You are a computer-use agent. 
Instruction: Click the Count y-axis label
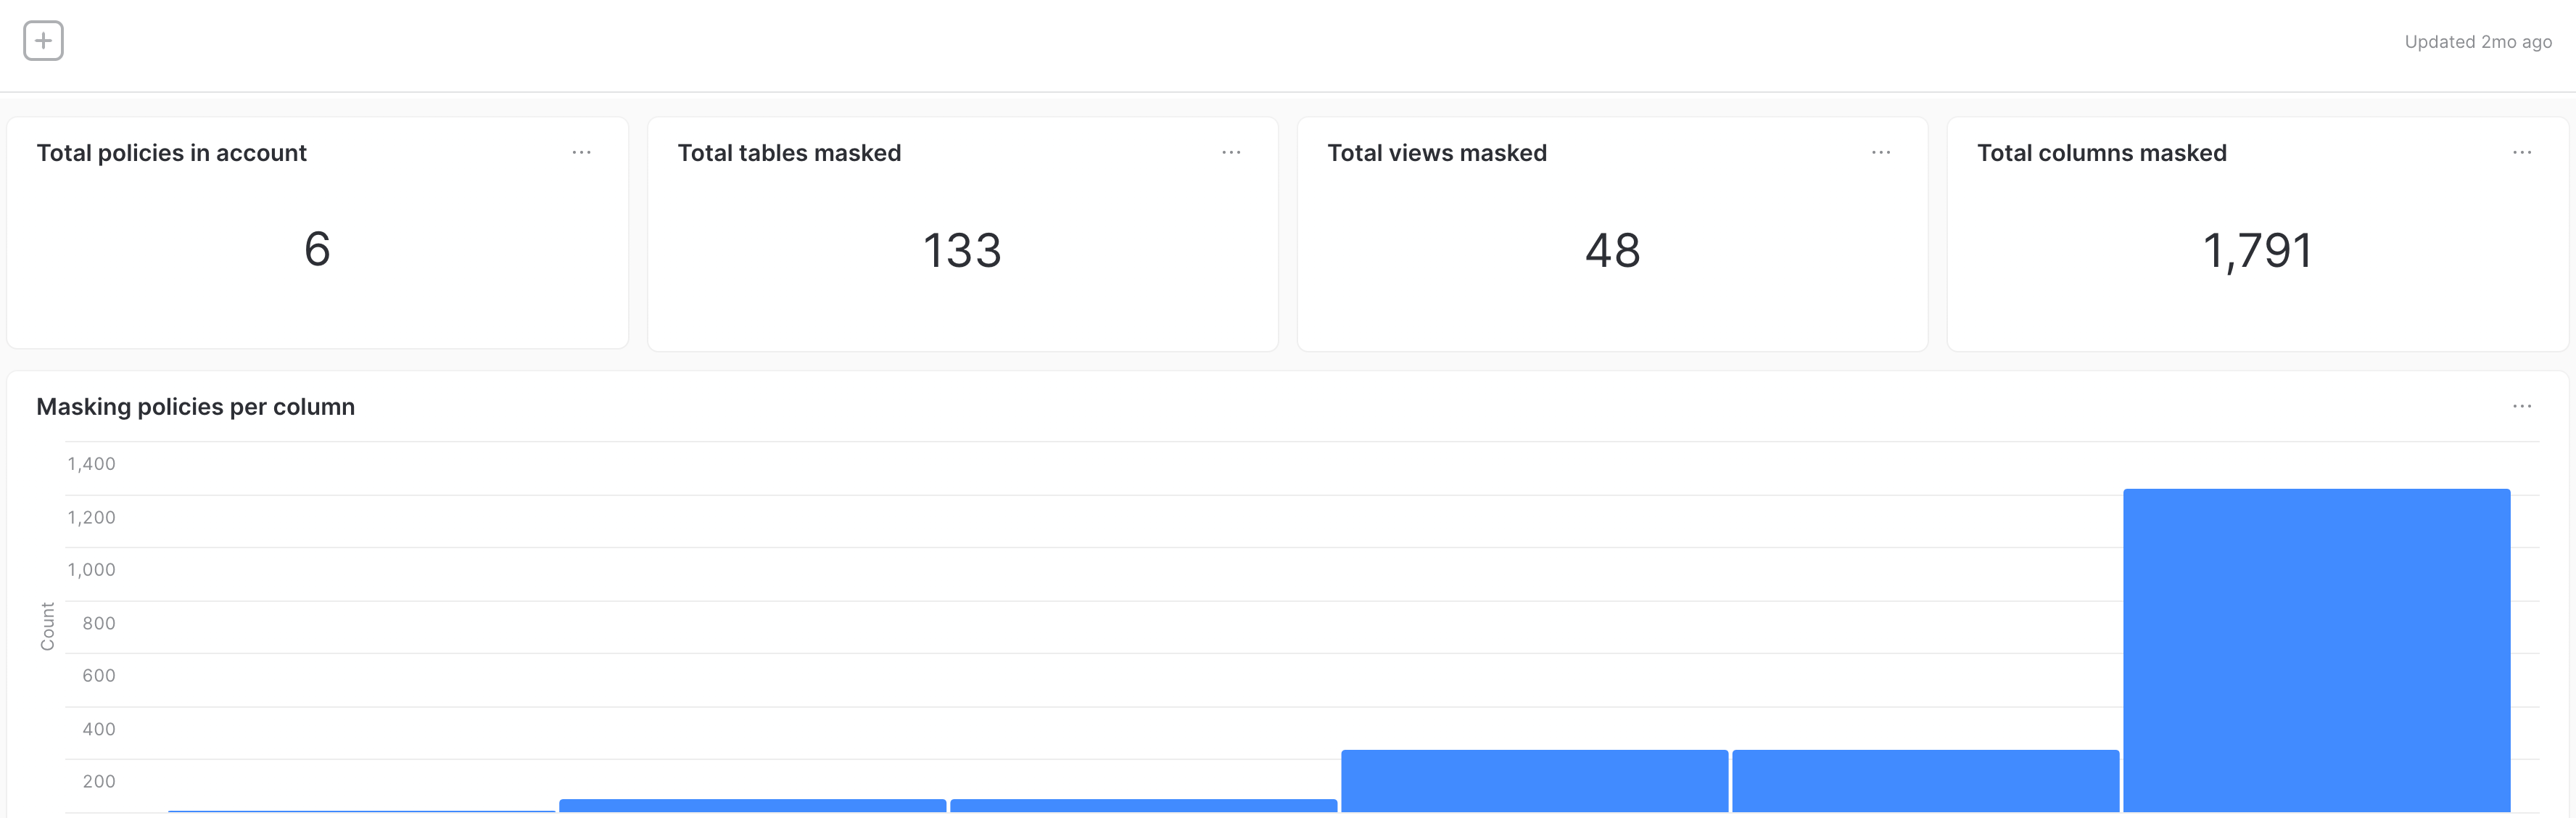[x=47, y=626]
